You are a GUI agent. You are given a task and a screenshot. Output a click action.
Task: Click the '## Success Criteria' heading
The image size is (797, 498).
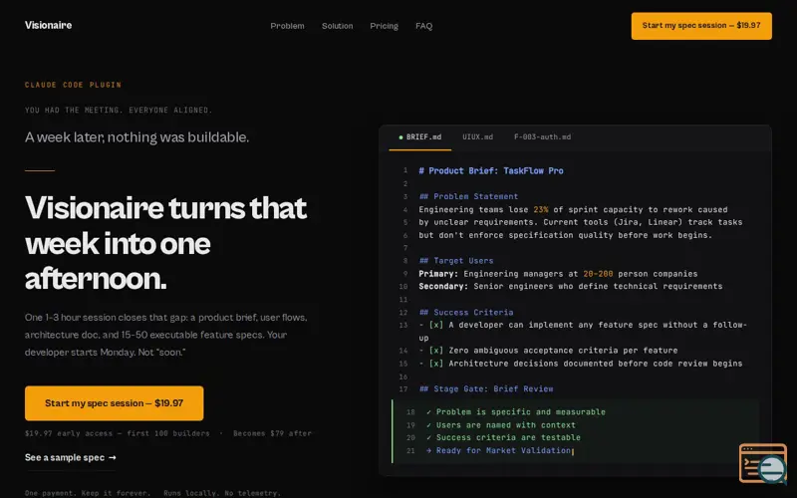pos(465,312)
